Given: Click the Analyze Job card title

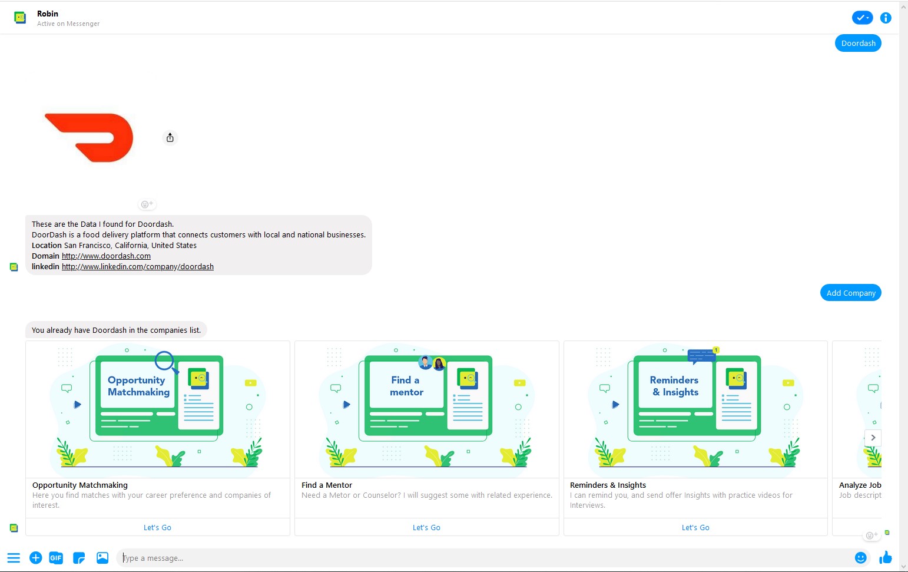Looking at the screenshot, I should [x=860, y=485].
